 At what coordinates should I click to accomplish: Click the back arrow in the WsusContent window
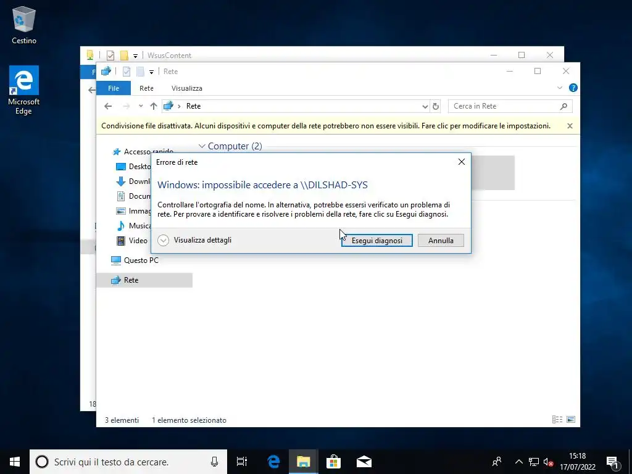click(91, 90)
